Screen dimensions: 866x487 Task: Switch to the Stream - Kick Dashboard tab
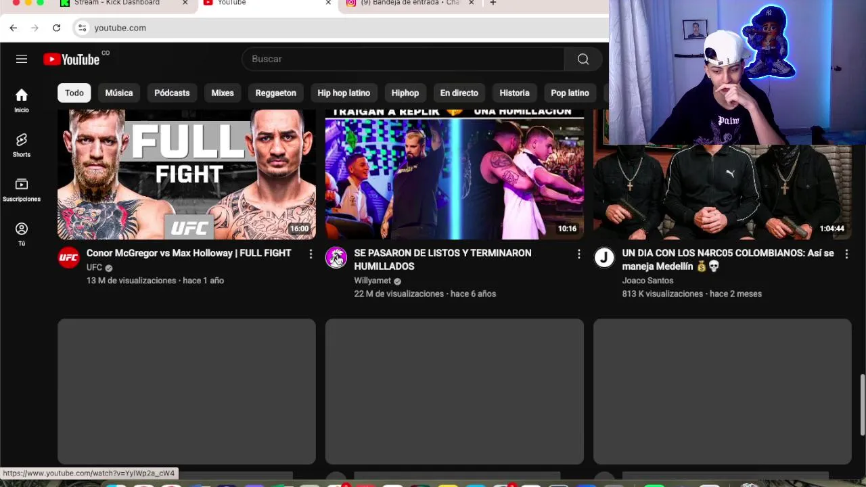point(117,3)
